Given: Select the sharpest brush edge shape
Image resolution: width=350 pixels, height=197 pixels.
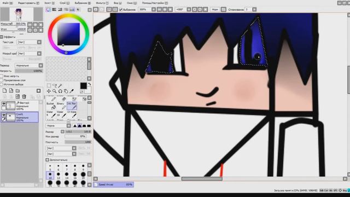Looking at the screenshot, I should click(75, 126).
